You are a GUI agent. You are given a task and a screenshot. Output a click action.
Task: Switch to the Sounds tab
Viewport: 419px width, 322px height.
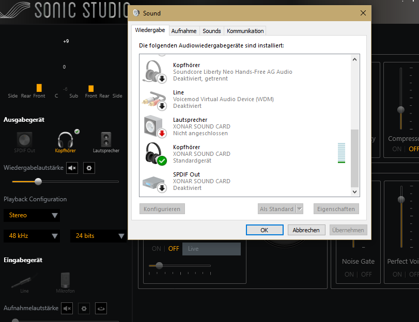pos(212,31)
